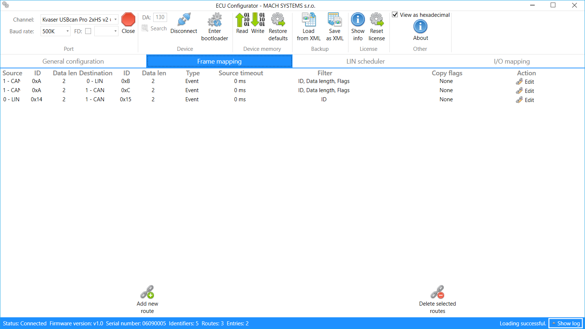Edit the route with destination 0xB
585x329 pixels.
pos(525,82)
